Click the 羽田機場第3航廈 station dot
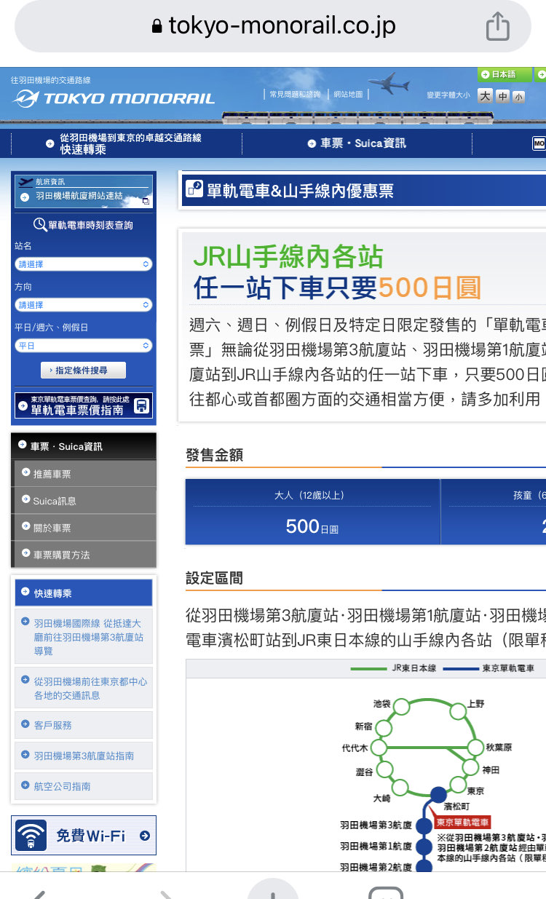Image resolution: width=546 pixels, height=899 pixels. click(x=424, y=826)
